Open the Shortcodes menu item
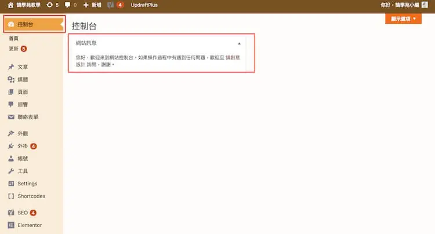435x234 pixels. [x=31, y=196]
